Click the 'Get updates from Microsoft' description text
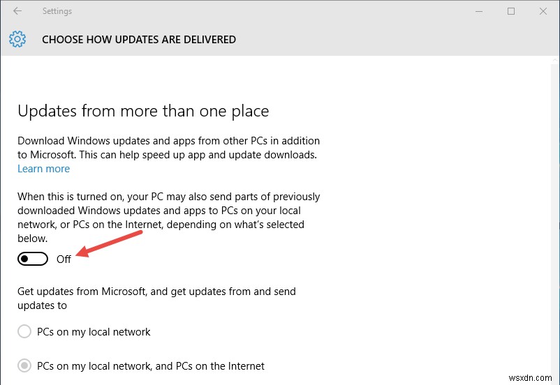Viewport: 560px width, 385px height. tap(156, 299)
